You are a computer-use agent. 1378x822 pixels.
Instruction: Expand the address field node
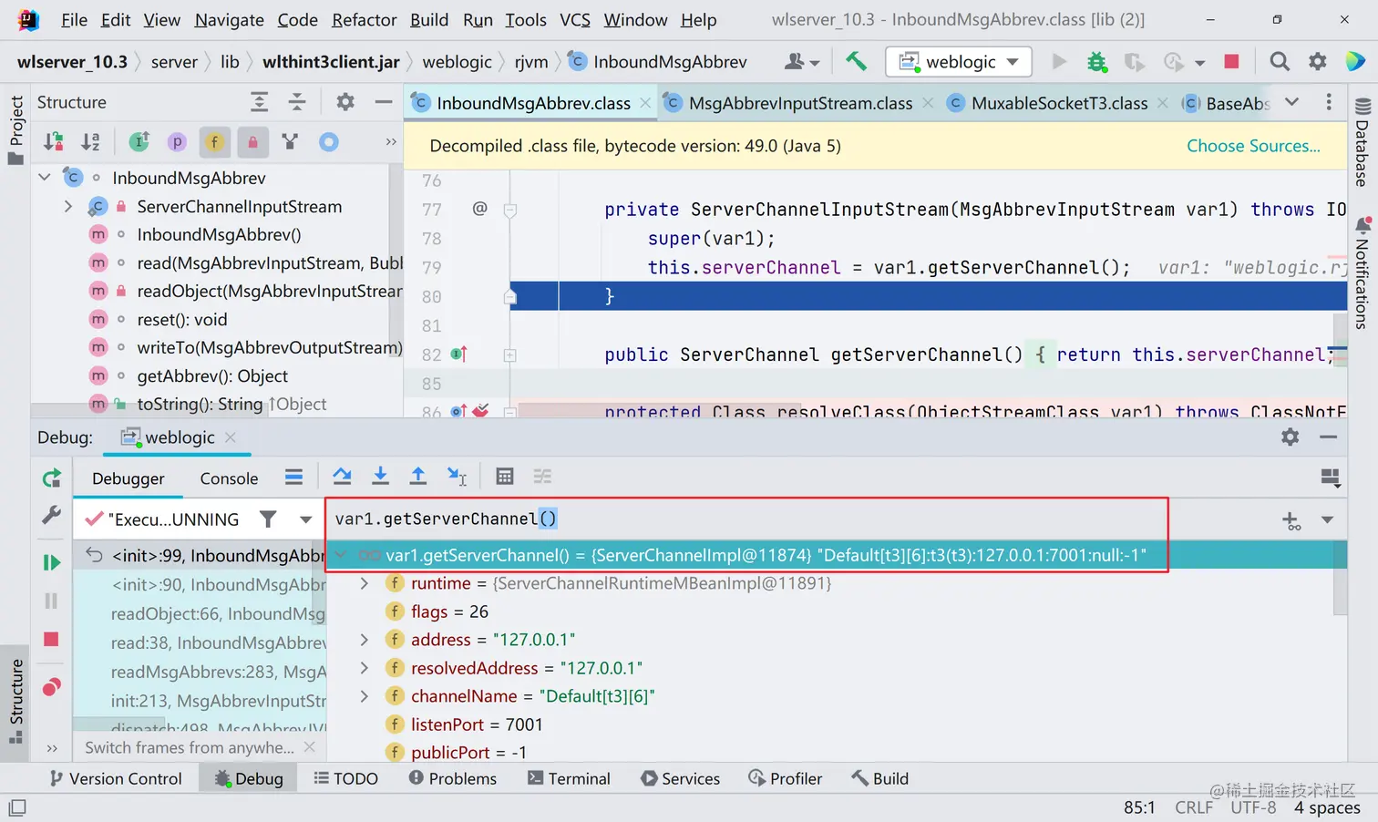click(x=365, y=639)
